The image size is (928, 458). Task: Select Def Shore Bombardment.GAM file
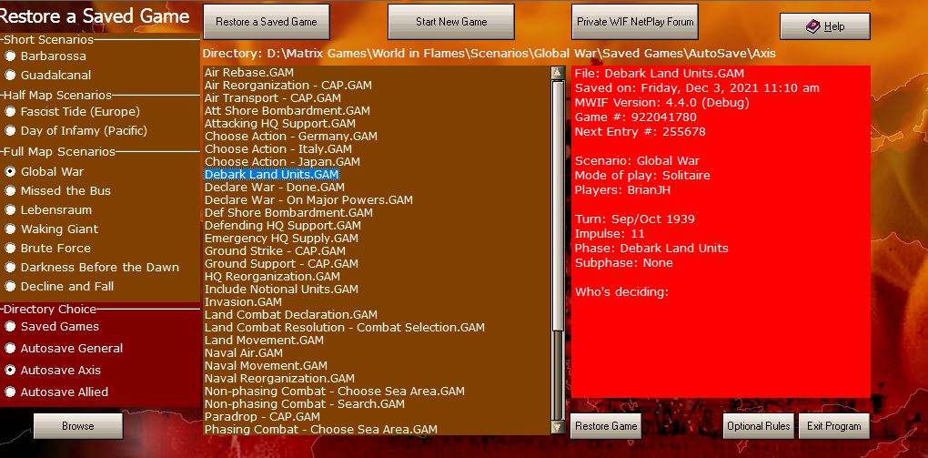pos(288,213)
